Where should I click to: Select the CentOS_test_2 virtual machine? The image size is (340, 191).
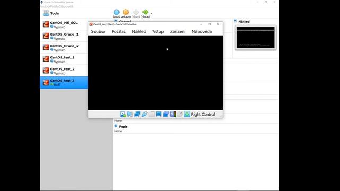point(64,71)
